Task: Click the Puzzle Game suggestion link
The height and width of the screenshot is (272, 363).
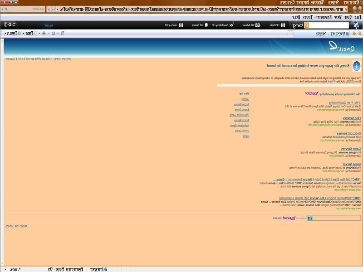Action: coord(241,104)
